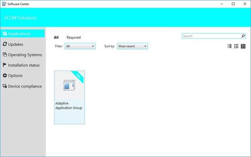Click Software Center title bar app icon

tap(4, 4)
